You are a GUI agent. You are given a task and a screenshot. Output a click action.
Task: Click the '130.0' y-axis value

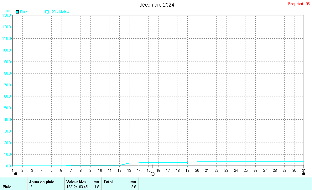click(x=7, y=15)
